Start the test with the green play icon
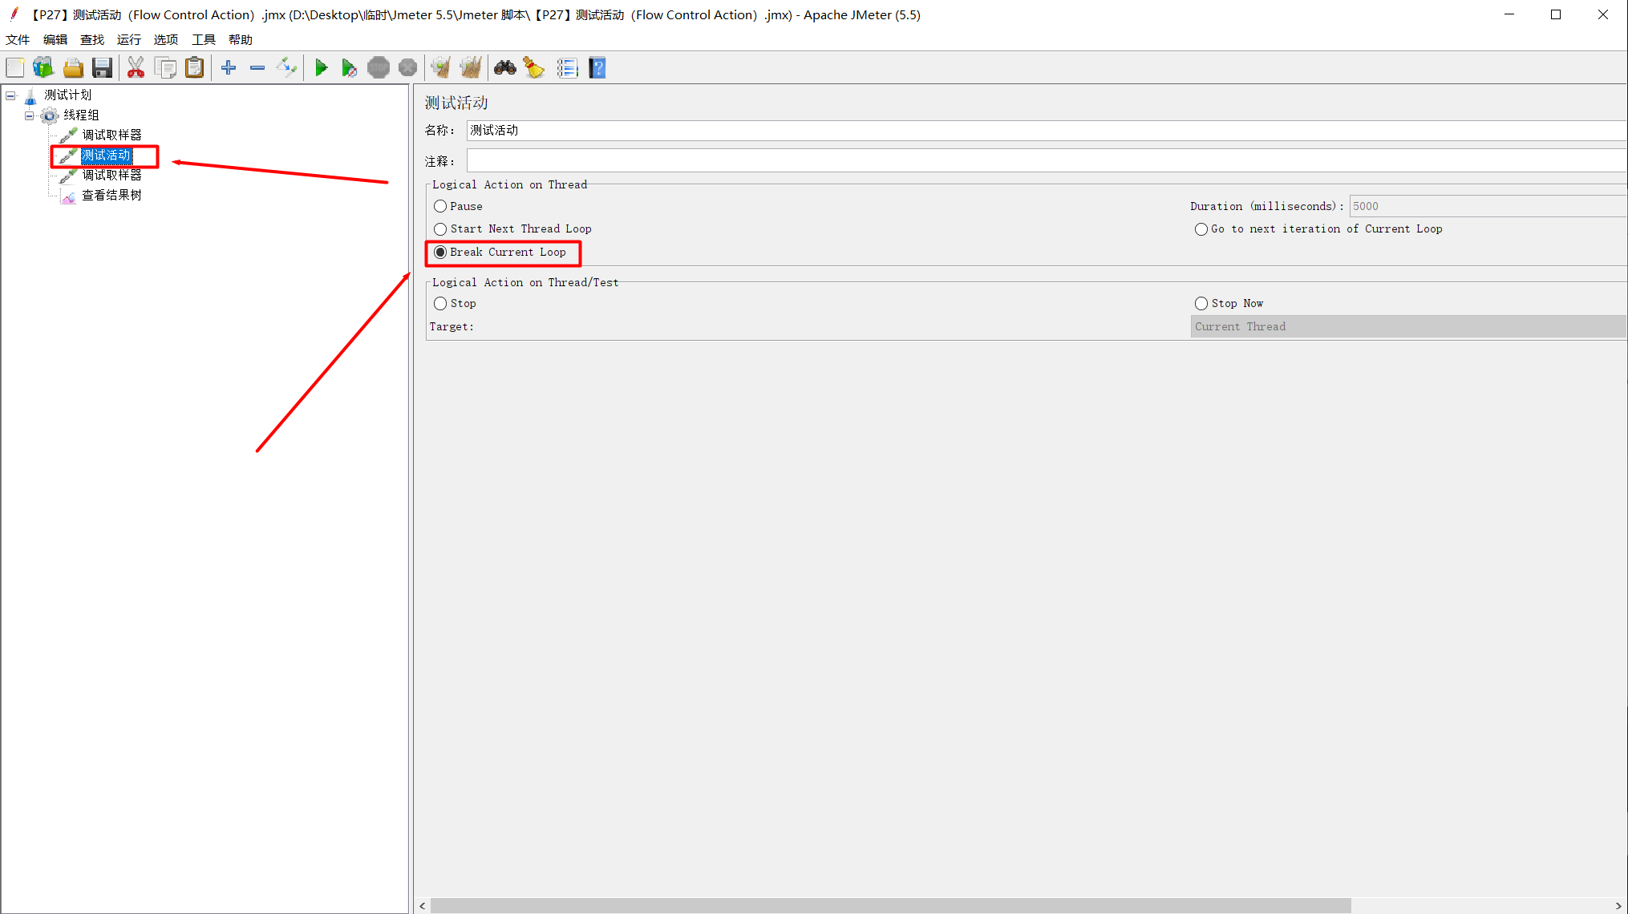1628x914 pixels. (x=321, y=68)
